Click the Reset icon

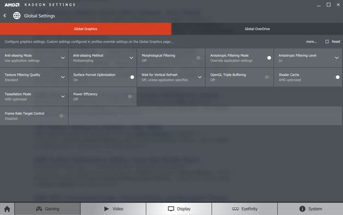327,42
